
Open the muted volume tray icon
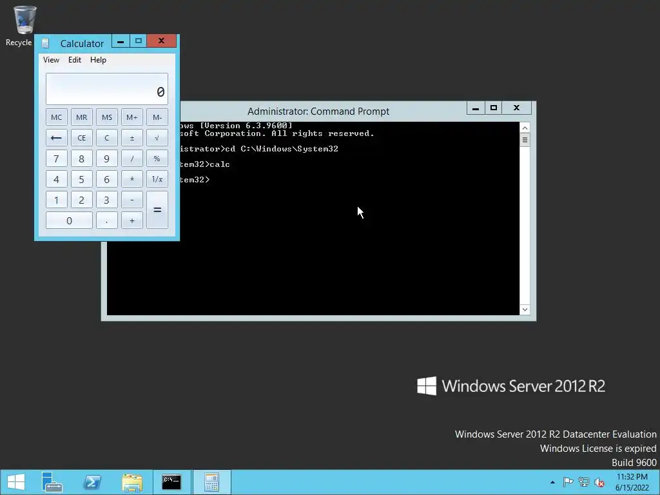coord(599,482)
